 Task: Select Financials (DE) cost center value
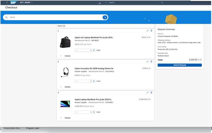168,49
